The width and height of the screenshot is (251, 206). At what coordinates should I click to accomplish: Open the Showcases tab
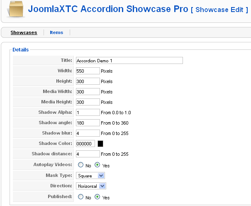click(x=24, y=32)
